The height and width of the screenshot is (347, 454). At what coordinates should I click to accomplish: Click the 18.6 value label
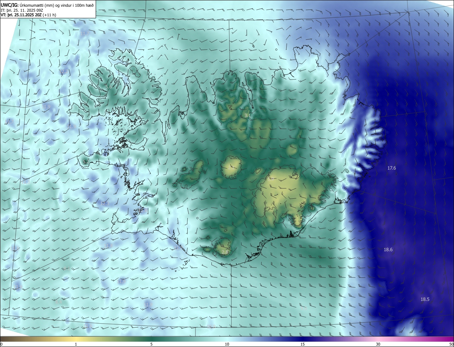pos(388,250)
